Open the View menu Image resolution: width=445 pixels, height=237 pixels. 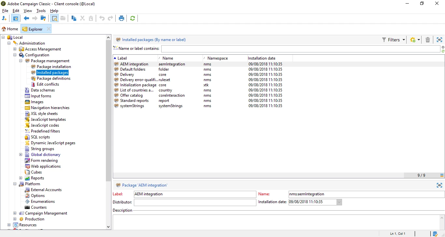28,11
